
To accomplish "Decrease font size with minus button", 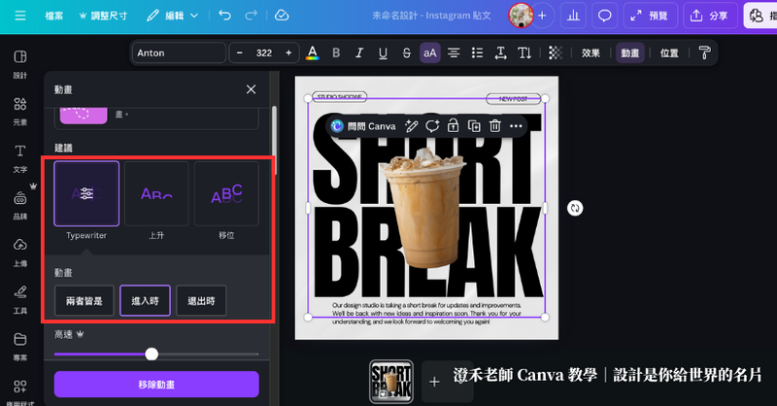I will [240, 52].
